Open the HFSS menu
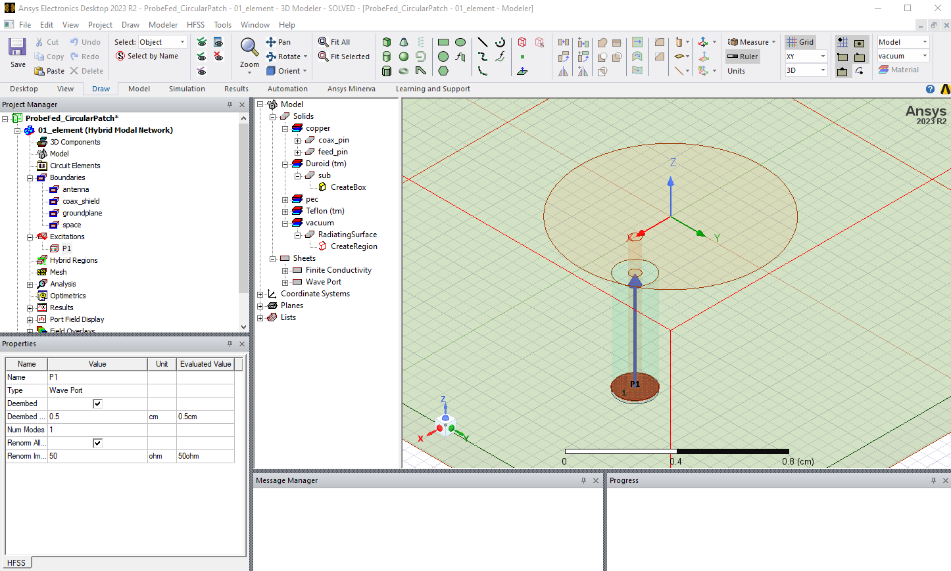 (195, 25)
